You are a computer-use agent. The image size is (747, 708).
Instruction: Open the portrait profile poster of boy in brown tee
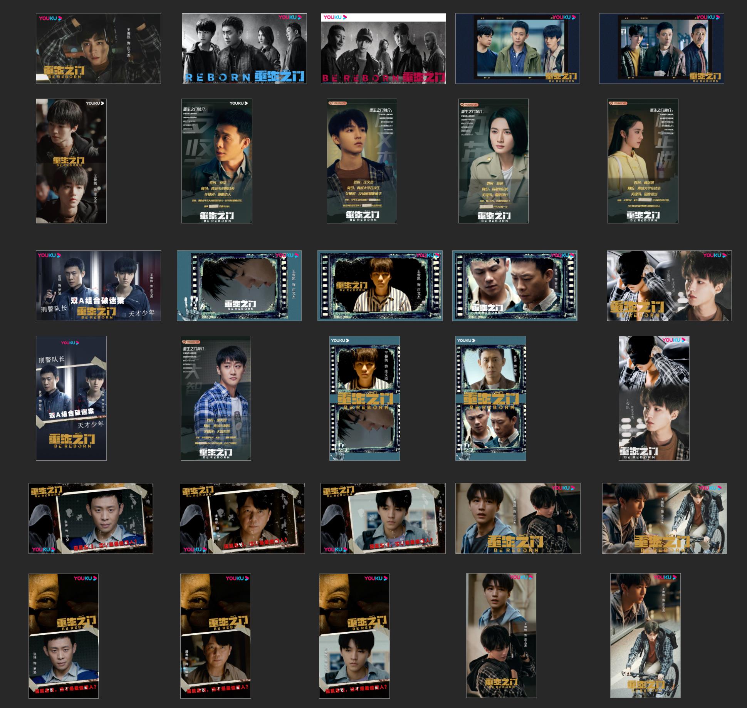362,161
